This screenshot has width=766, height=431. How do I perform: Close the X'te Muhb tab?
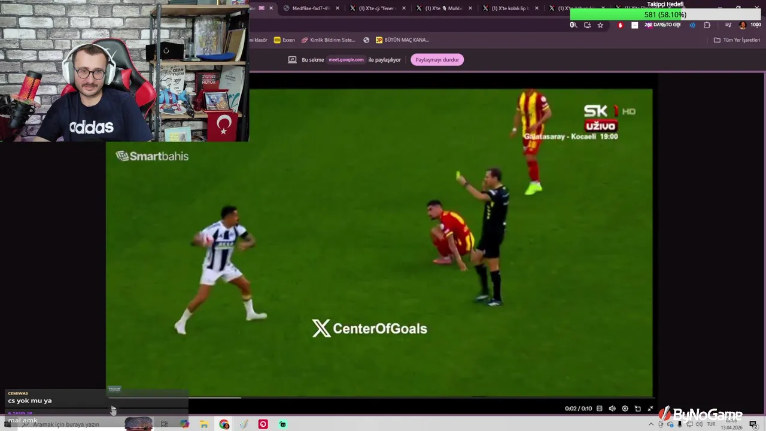470,8
